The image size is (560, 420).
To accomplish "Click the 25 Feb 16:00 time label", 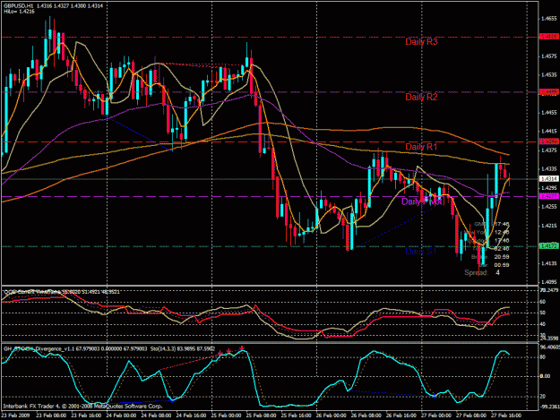I will click(296, 416).
